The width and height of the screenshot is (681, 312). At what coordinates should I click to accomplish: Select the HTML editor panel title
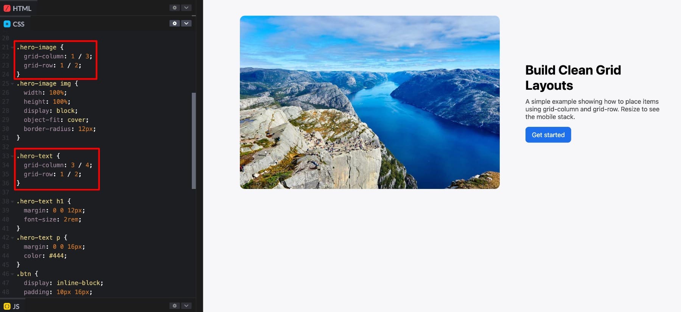22,8
